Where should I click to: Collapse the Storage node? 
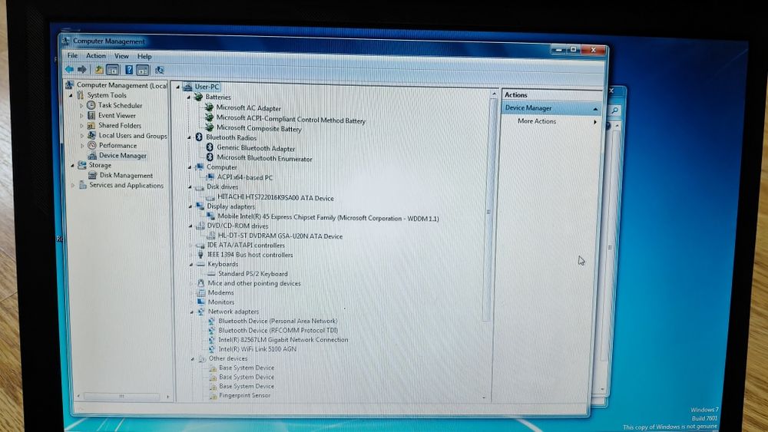pos(72,166)
